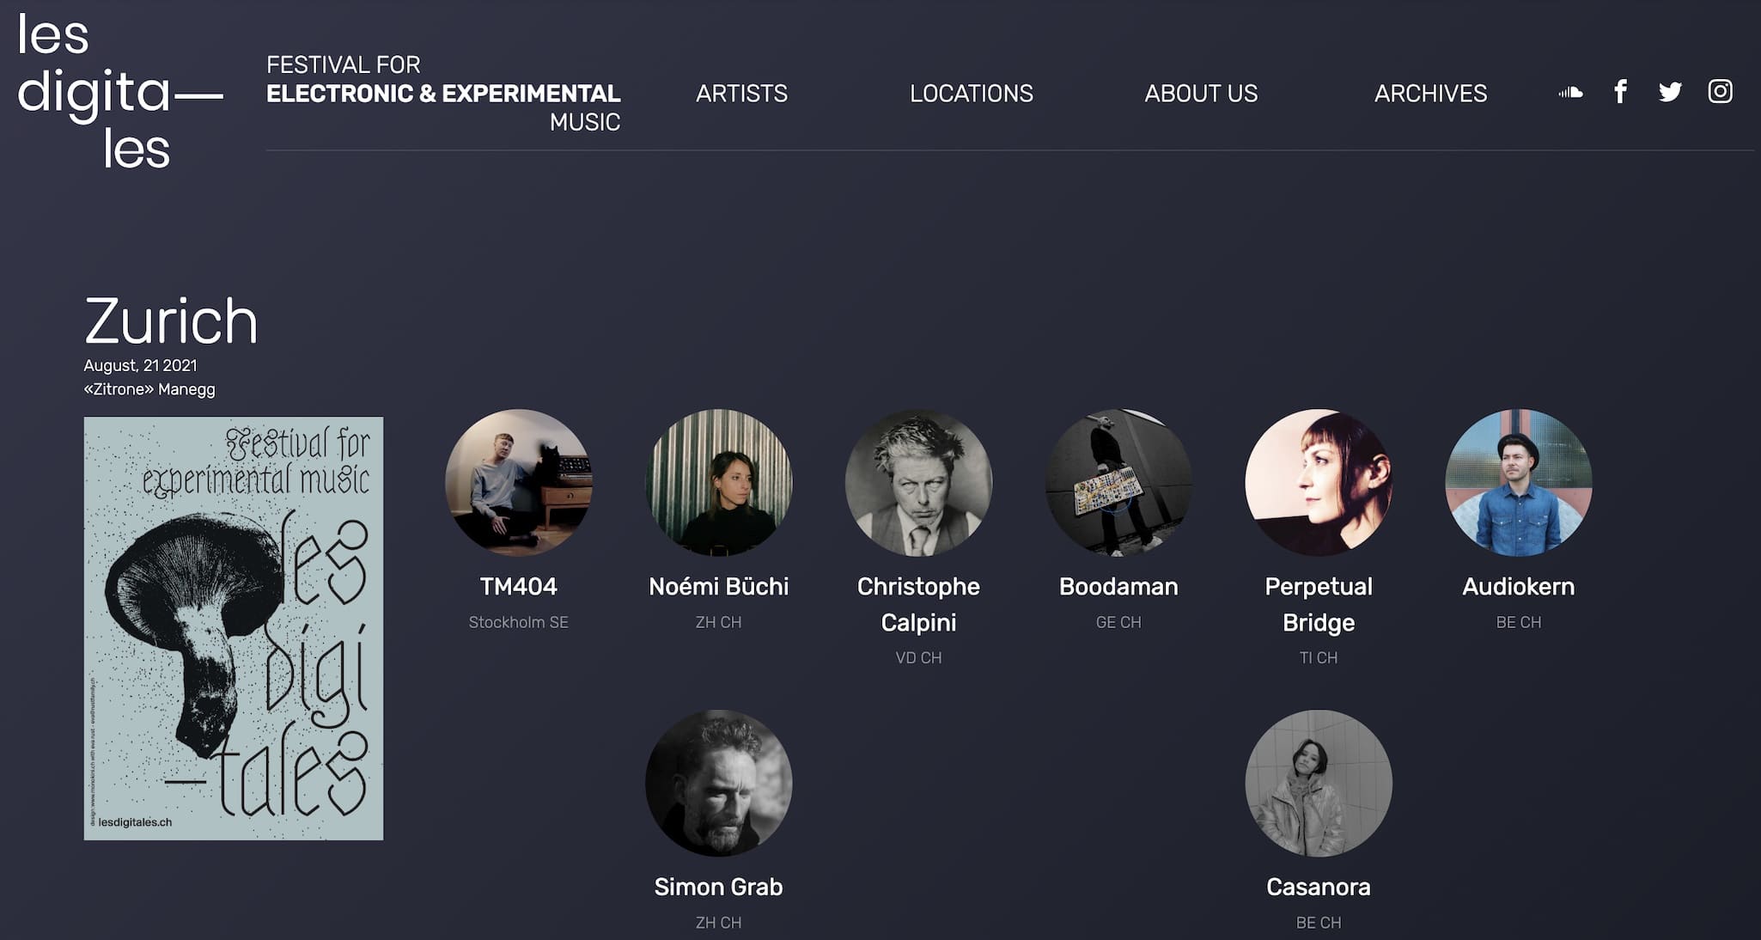
Task: Visit the Instagram icon link
Action: pos(1720,91)
